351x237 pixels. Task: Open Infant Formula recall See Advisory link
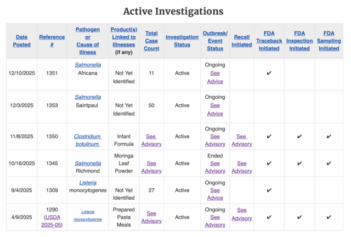tap(242, 140)
